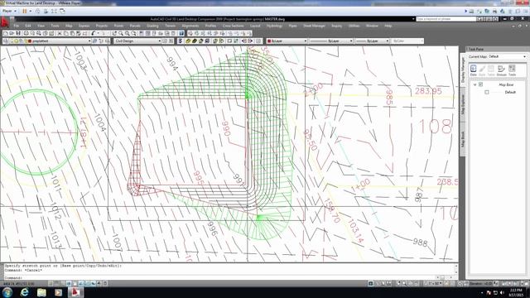
Task: Switch to the Map Book tab
Action: coord(463,139)
